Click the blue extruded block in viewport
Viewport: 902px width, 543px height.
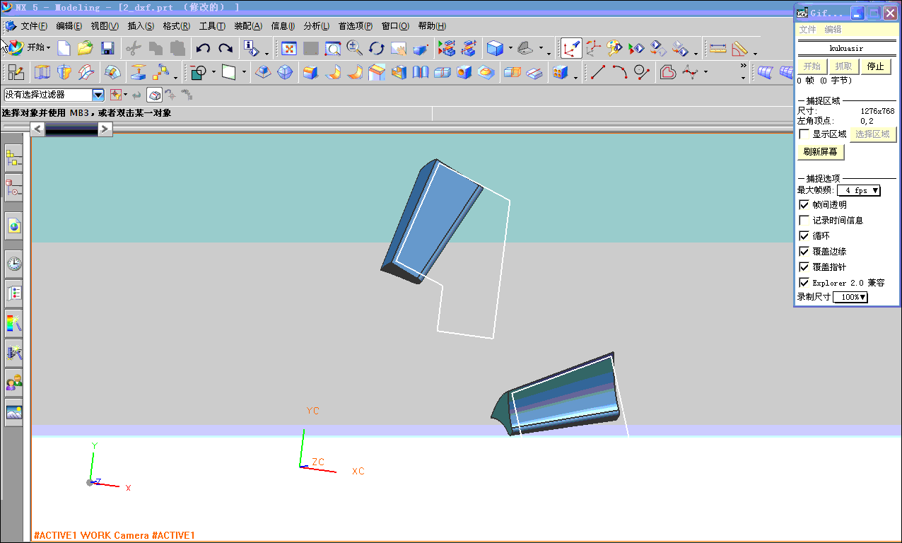click(433, 221)
